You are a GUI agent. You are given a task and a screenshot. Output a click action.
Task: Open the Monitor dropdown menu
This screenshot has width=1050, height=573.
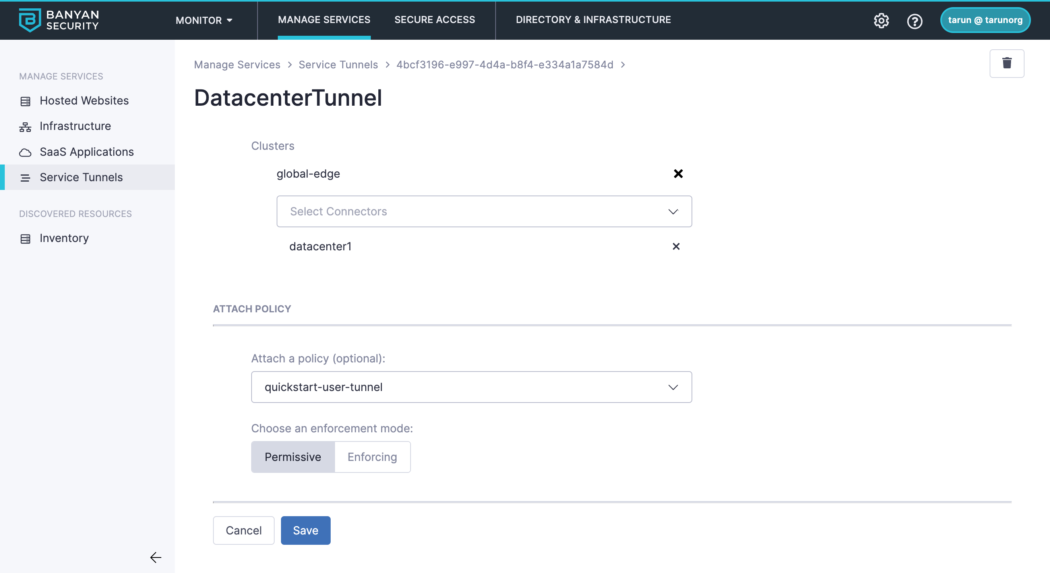click(204, 20)
